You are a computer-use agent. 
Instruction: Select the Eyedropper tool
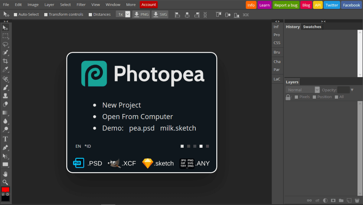tap(5, 70)
